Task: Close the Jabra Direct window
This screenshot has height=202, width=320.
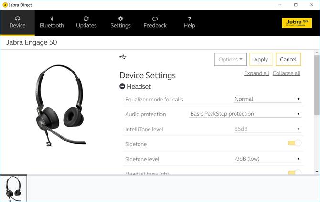Action: coord(311,5)
